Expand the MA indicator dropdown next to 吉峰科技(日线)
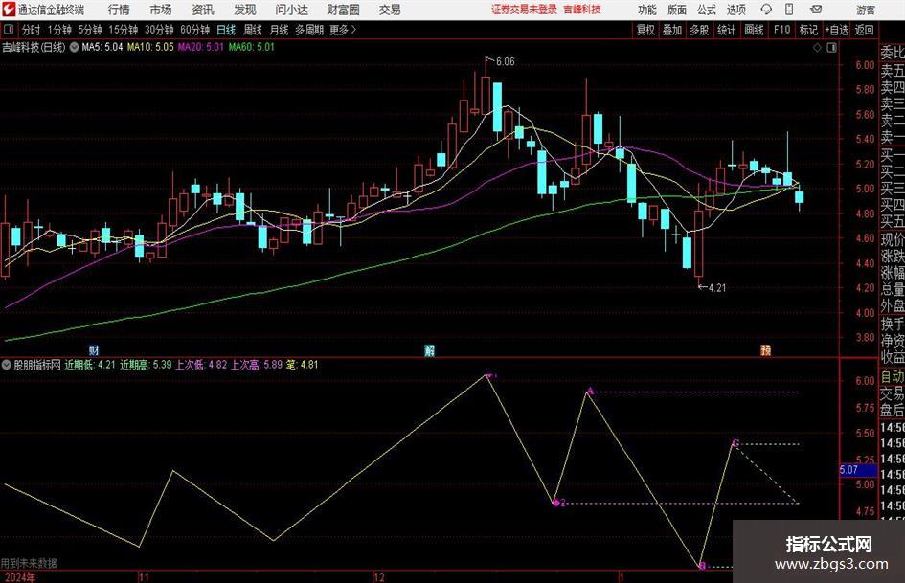 74,47
